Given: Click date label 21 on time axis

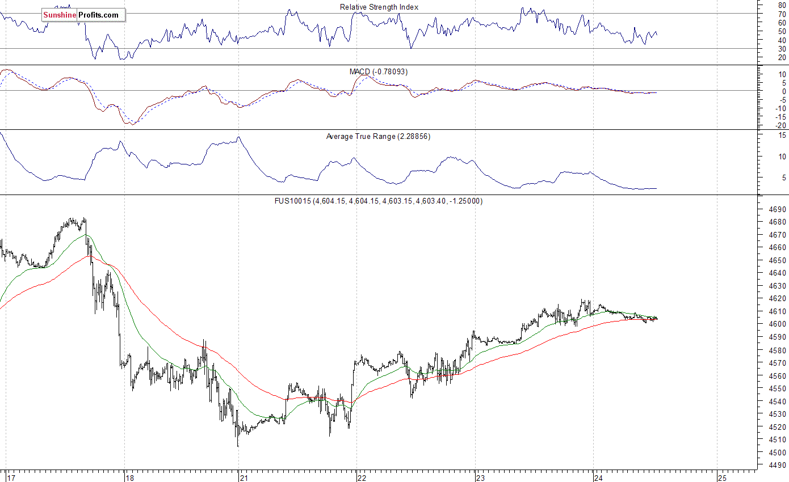Looking at the screenshot, I should [x=244, y=477].
